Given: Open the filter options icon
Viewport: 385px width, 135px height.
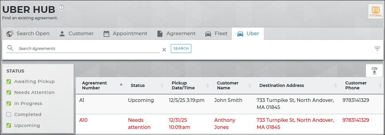Looking at the screenshot, I should click(x=377, y=48).
